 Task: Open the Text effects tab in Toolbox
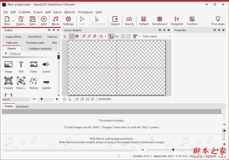(34, 37)
